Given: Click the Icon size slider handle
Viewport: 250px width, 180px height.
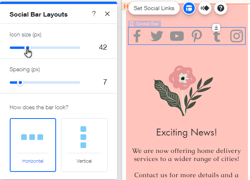Looking at the screenshot, I should (x=28, y=48).
